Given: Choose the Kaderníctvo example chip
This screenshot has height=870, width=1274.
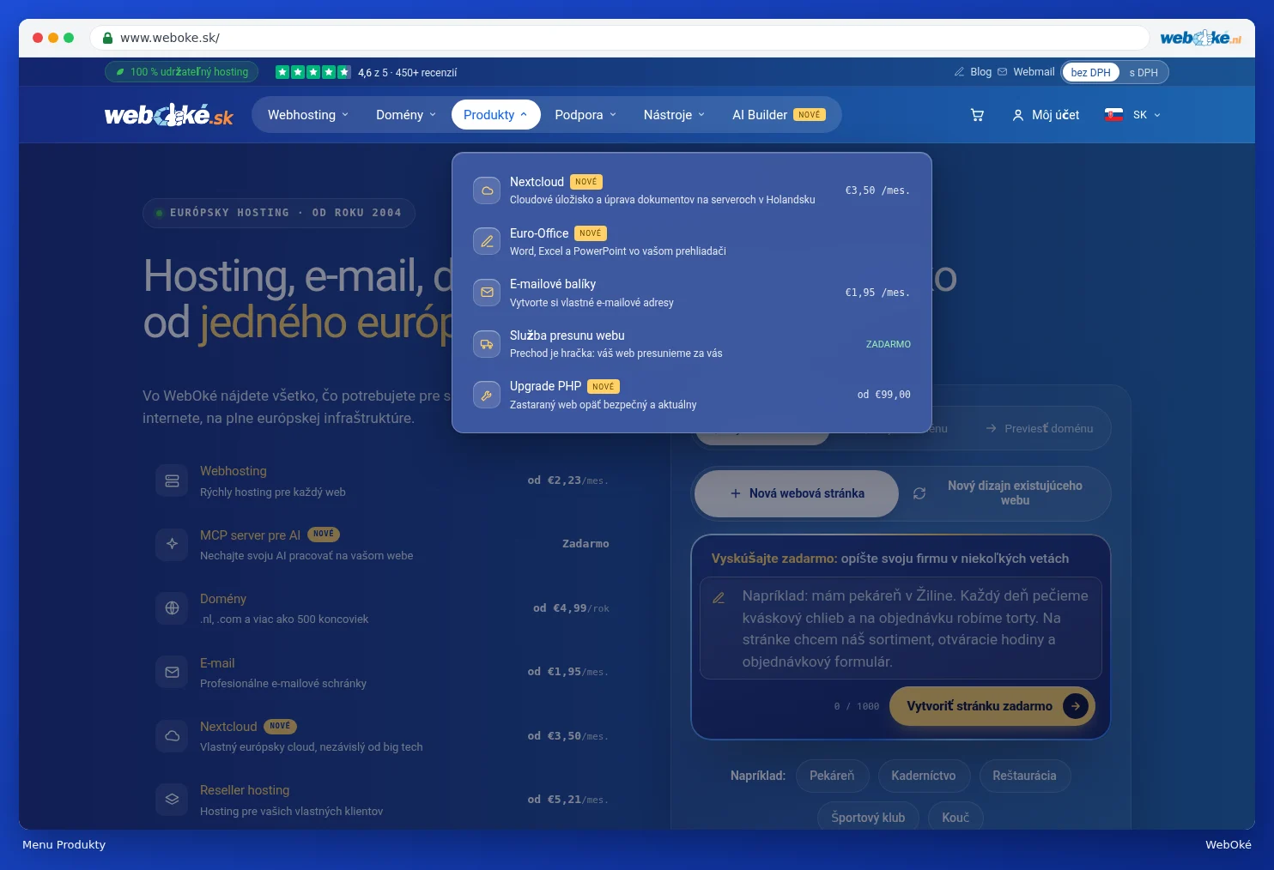Looking at the screenshot, I should tap(923, 776).
